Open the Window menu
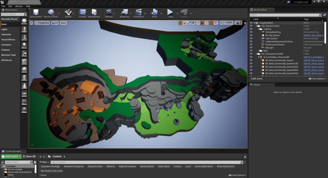The image size is (328, 178). click(19, 6)
